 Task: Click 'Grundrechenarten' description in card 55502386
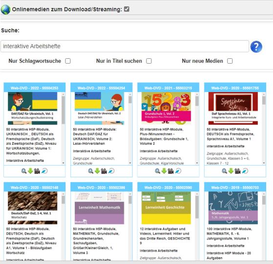coord(88,239)
